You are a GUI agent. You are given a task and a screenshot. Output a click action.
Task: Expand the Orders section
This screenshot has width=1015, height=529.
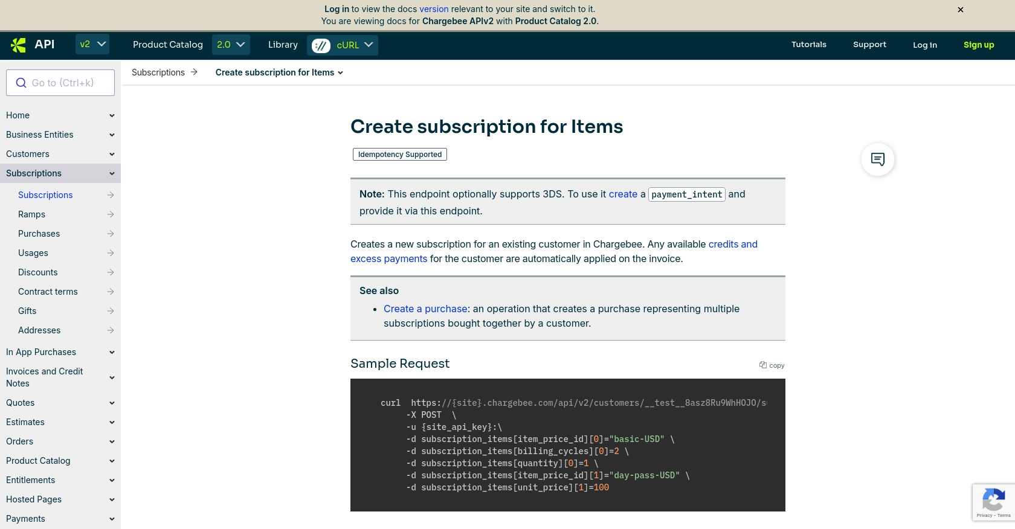pyautogui.click(x=112, y=441)
